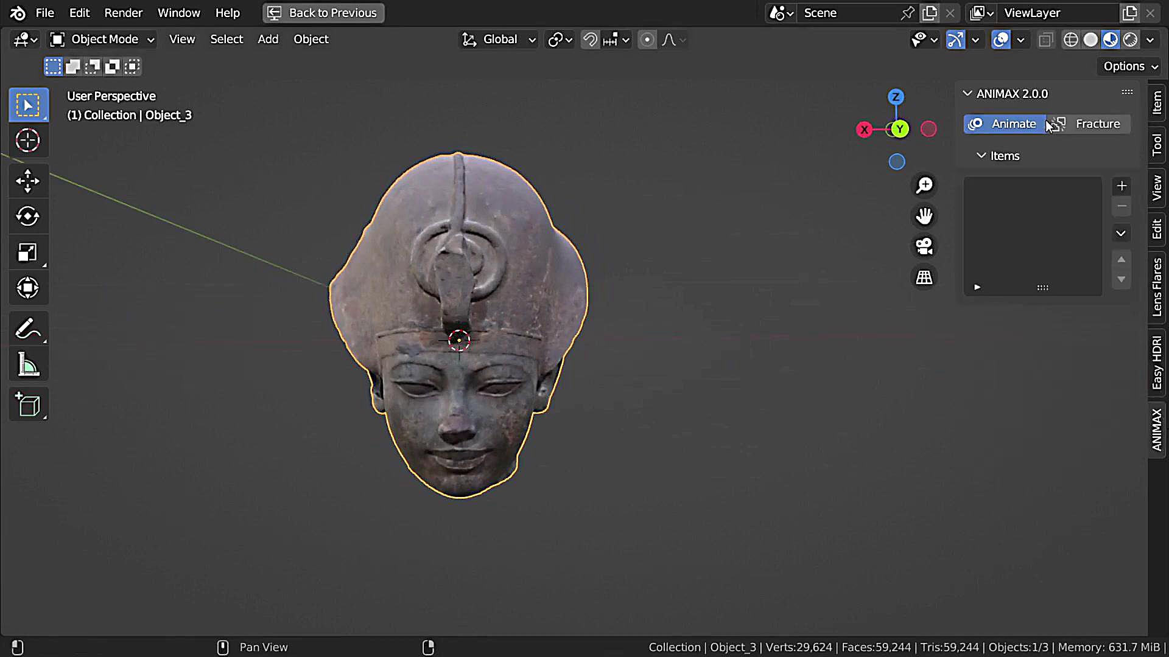The height and width of the screenshot is (657, 1169).
Task: Toggle show overlays
Action: click(1001, 40)
